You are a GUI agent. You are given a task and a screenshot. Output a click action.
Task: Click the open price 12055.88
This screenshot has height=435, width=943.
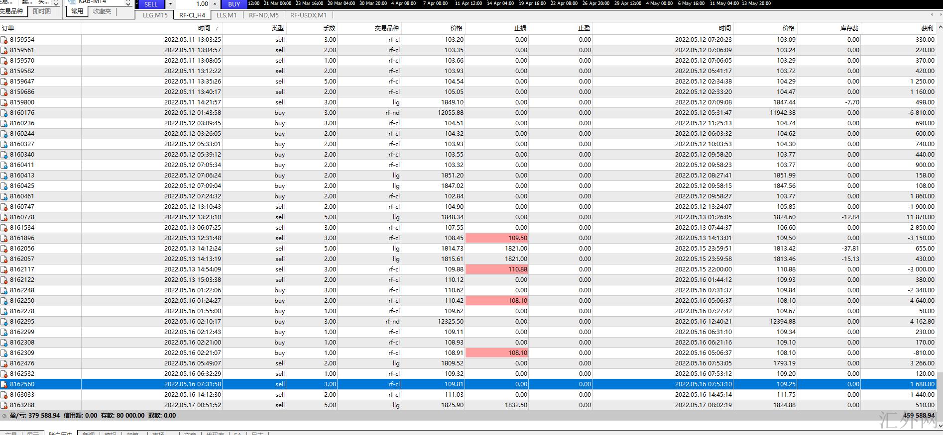tap(451, 113)
